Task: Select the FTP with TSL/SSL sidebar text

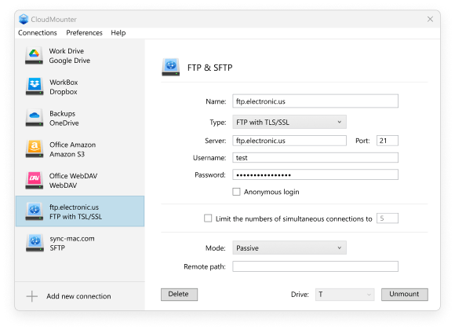Action: pos(75,217)
